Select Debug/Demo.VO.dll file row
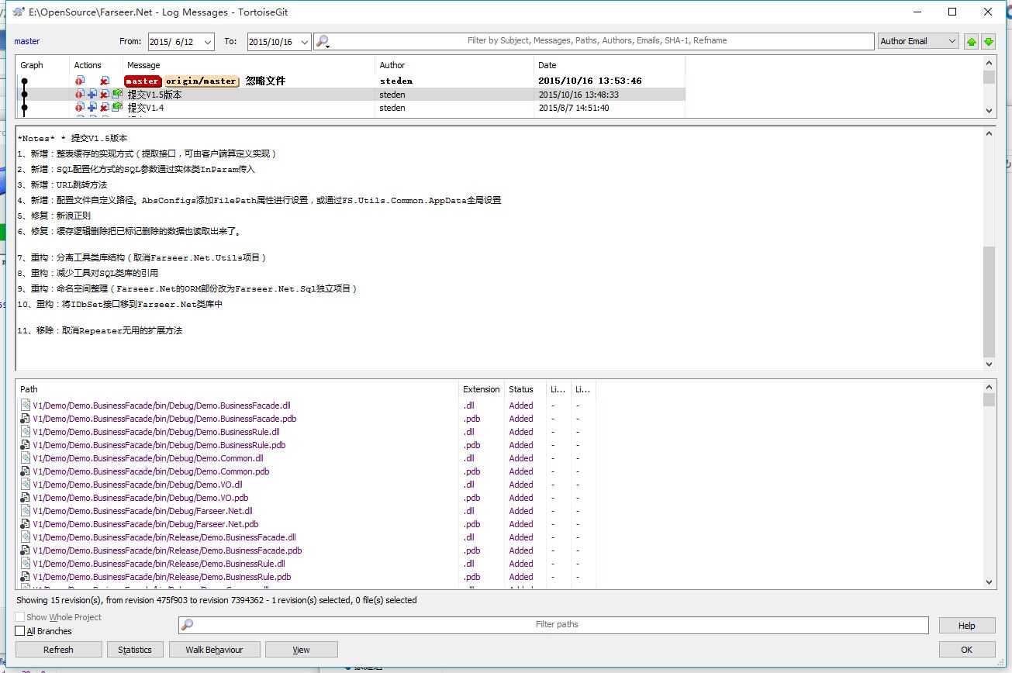The width and height of the screenshot is (1012, 673). tap(306, 485)
